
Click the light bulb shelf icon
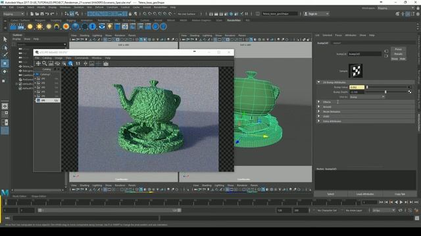[x=110, y=26]
